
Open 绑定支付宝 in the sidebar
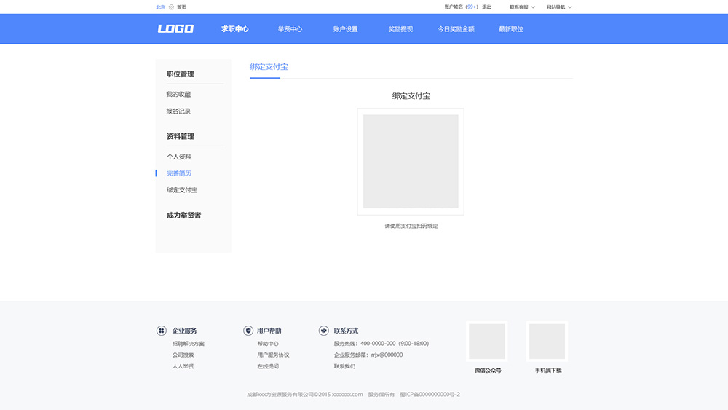point(181,190)
